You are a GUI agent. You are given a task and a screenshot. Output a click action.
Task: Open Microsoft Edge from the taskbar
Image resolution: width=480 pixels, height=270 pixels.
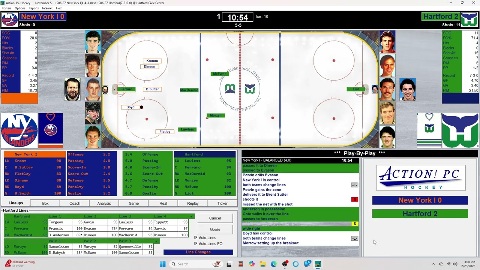[273, 264]
